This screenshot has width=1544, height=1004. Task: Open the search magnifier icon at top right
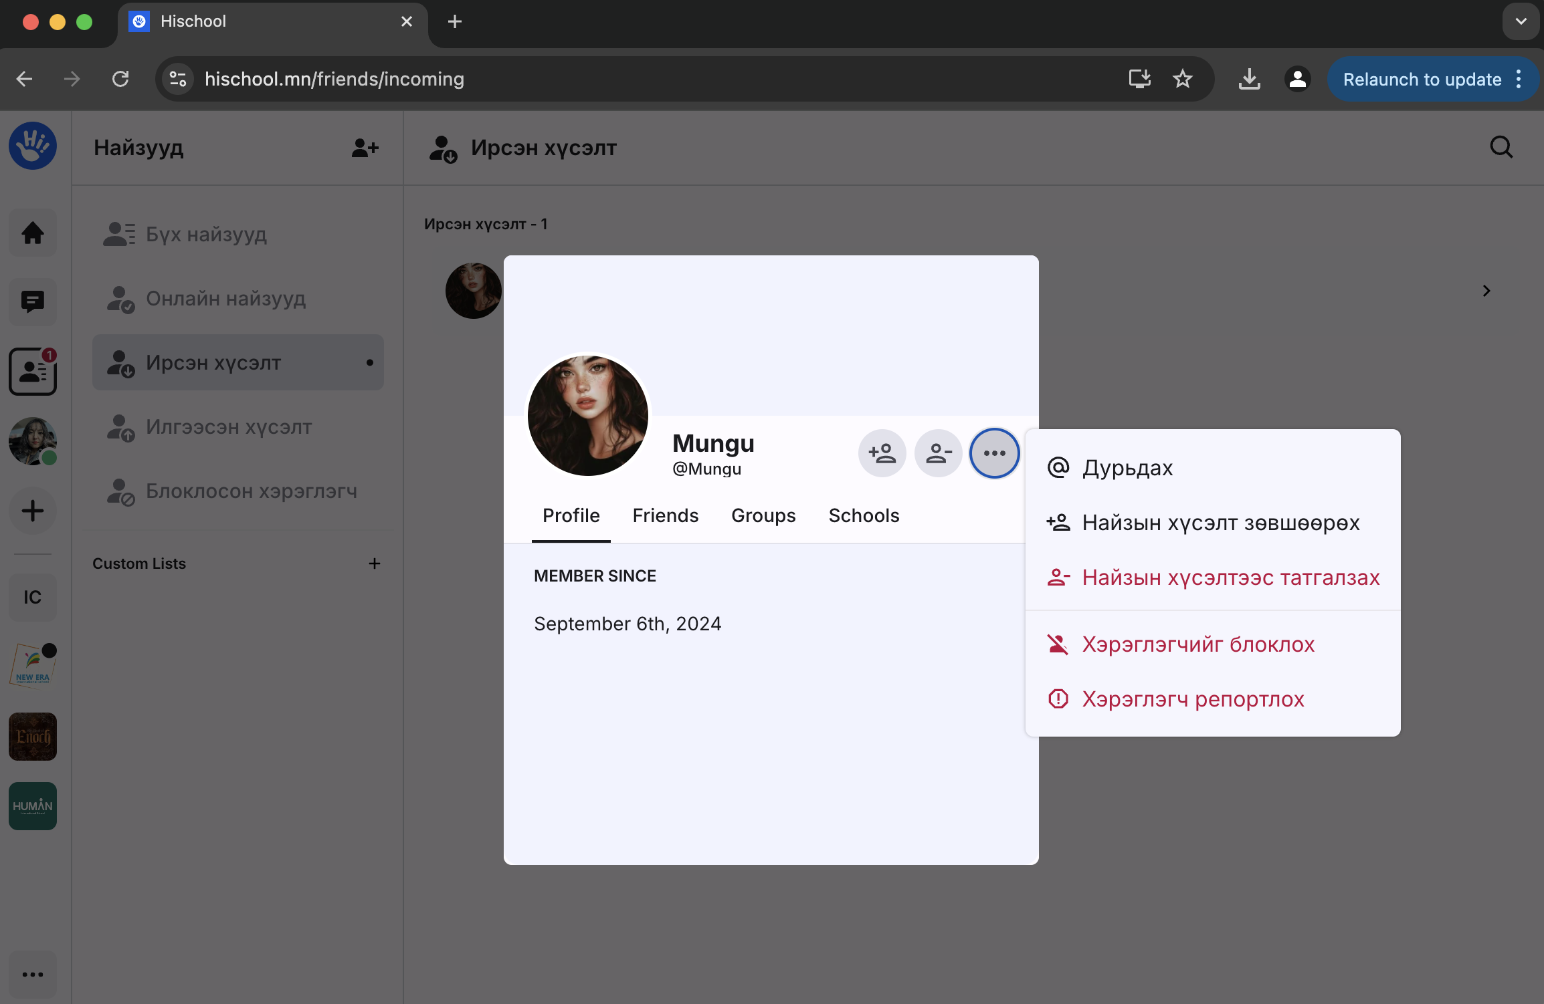(x=1501, y=147)
